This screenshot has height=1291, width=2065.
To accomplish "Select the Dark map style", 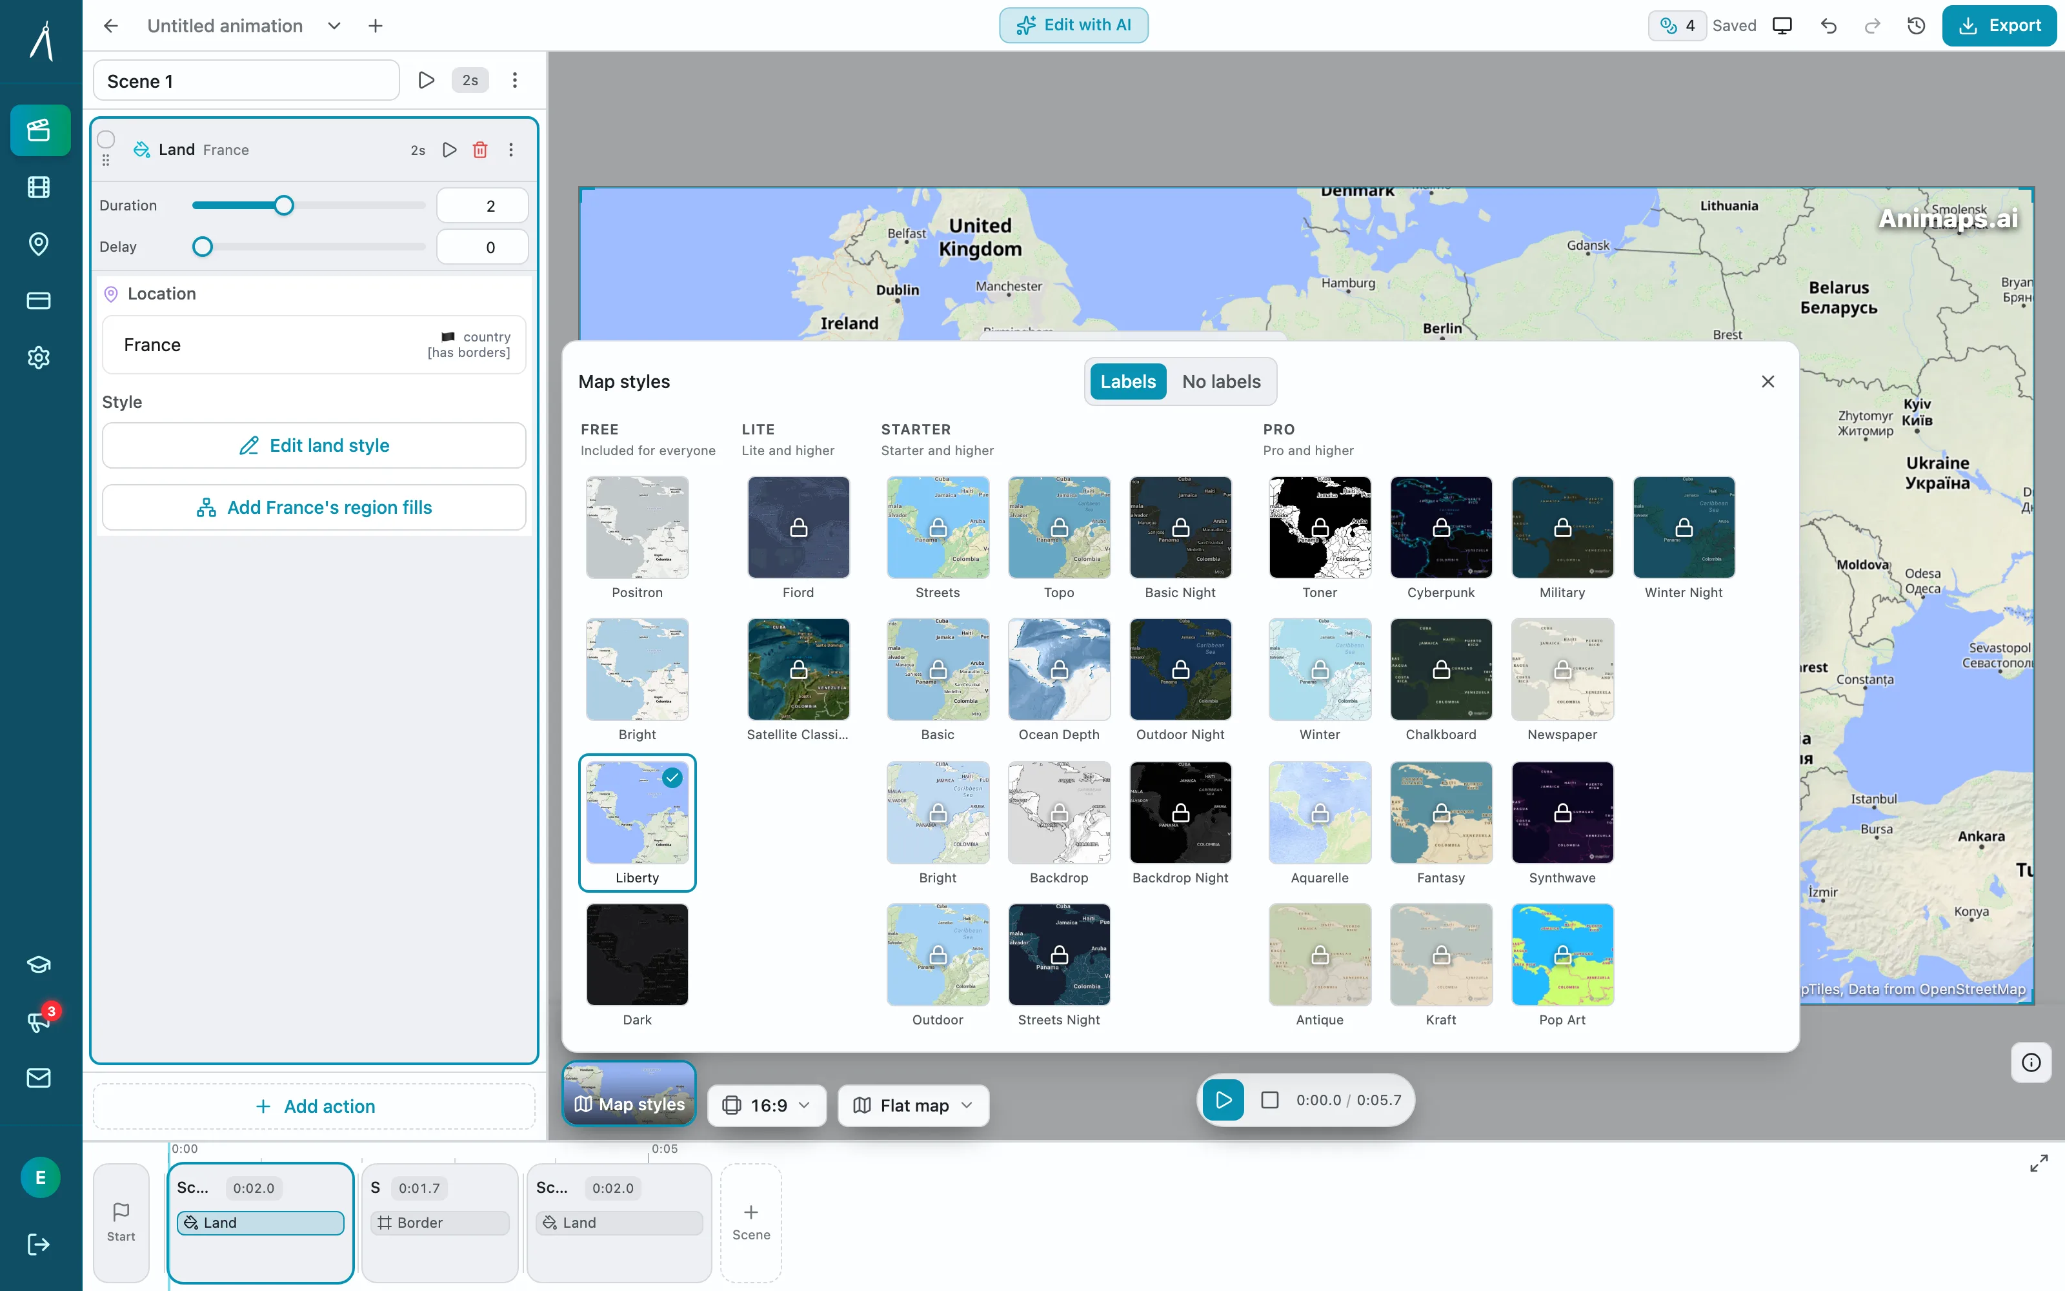I will [638, 966].
